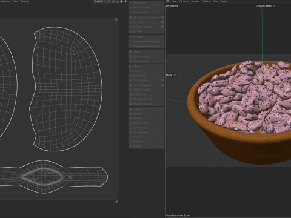This screenshot has width=291, height=218.
Task: Choose Line Up UV command
Action: click(147, 76)
